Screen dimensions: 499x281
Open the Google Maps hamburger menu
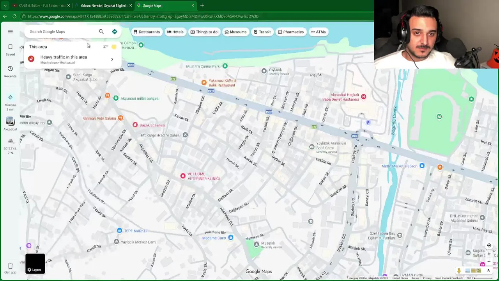click(11, 32)
